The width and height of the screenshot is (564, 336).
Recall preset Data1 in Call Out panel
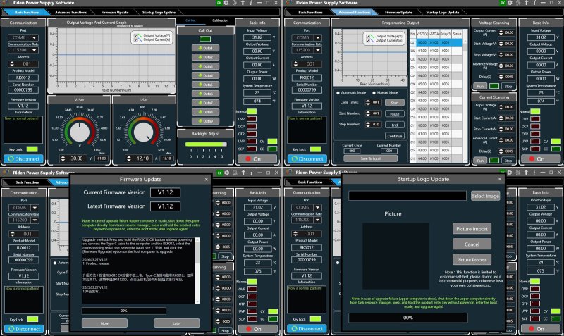coord(205,48)
